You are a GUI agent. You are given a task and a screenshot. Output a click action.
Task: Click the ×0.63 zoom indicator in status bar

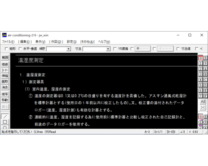[193, 132]
